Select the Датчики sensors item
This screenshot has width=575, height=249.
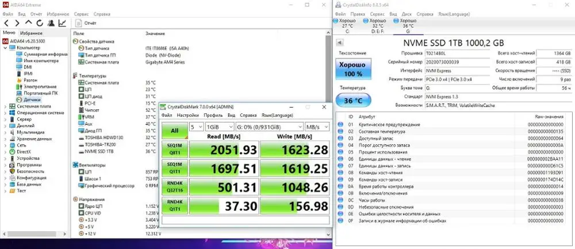[29, 99]
